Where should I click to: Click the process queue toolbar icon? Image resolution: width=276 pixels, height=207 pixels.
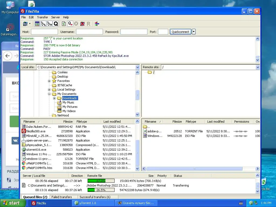70,24
